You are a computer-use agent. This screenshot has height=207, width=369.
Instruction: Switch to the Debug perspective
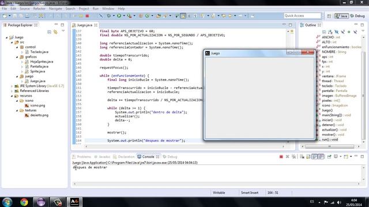(357, 16)
